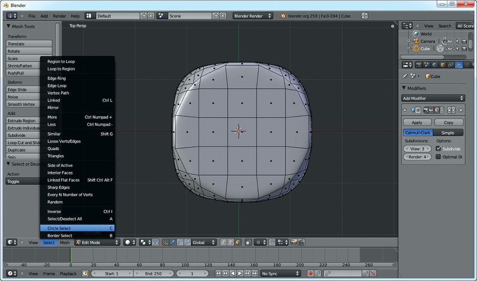Remove the Subsurf modifier with X
This screenshot has height=281, width=477.
pos(461,110)
